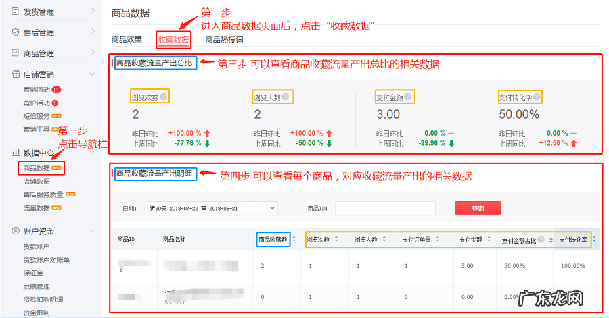The image size is (609, 318).
Task: Expand chevron next to 售后管理
Action: pyautogui.click(x=93, y=31)
